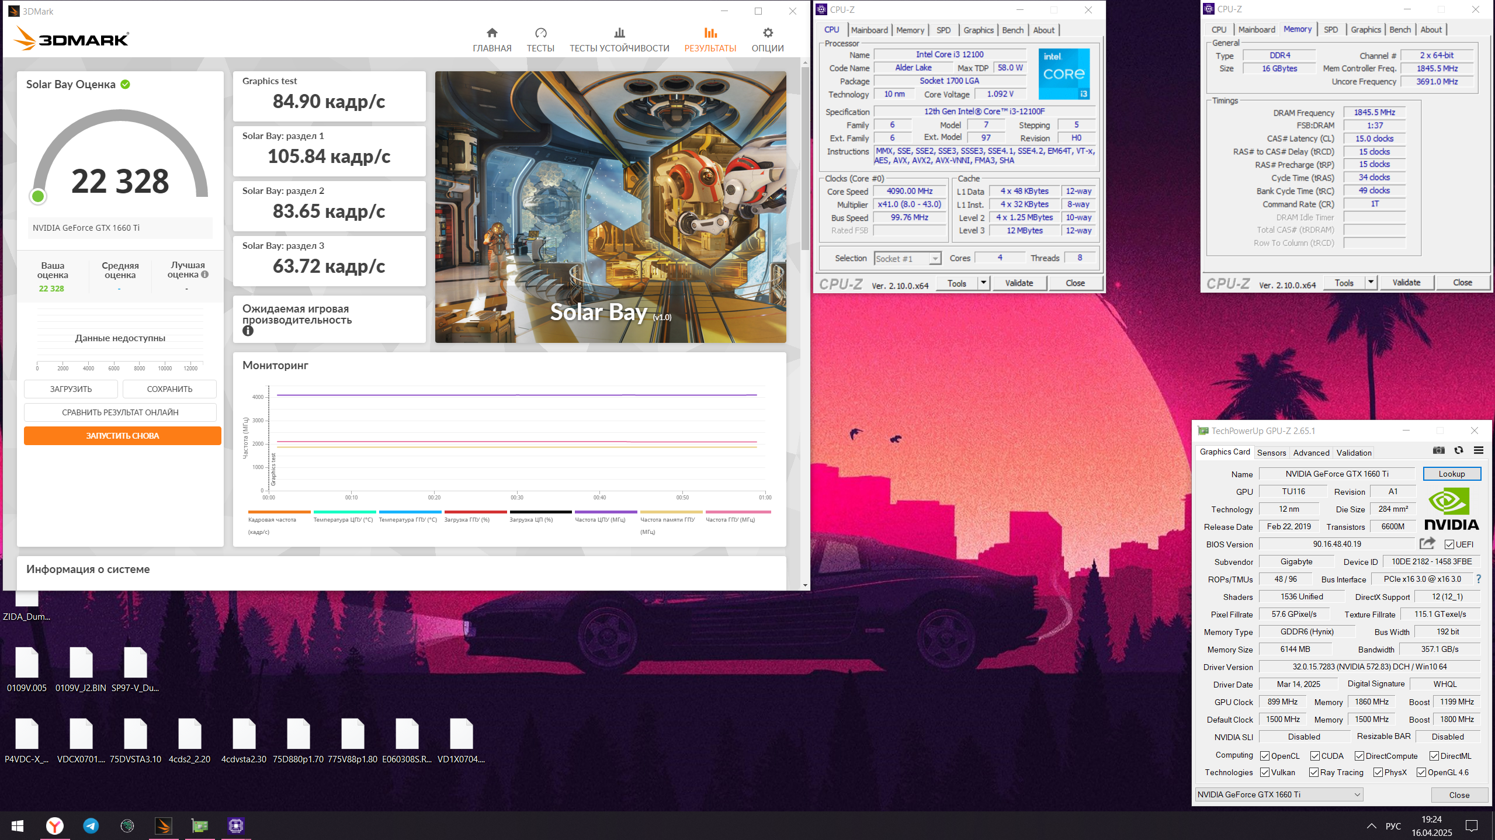This screenshot has width=1495, height=840.
Task: Open Telegram from taskbar
Action: point(91,825)
